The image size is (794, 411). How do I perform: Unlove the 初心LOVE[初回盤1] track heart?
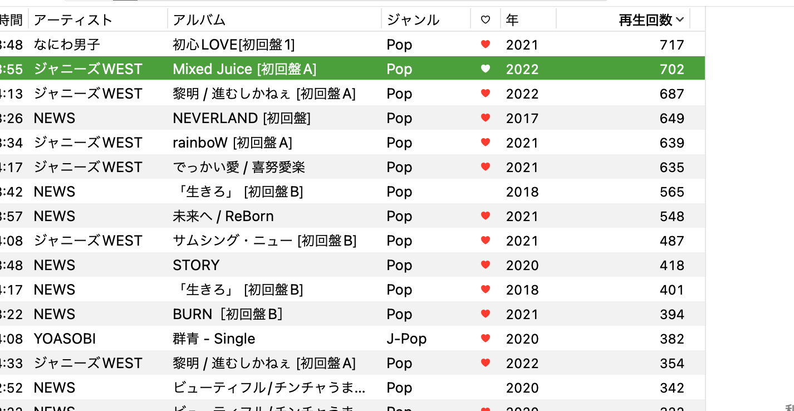pyautogui.click(x=486, y=45)
